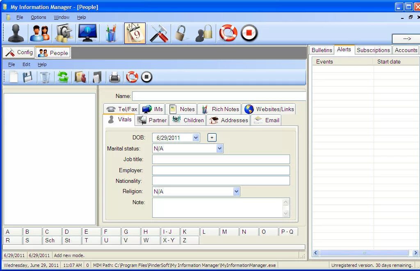Image resolution: width=420 pixels, height=271 pixels.
Task: Open the hammer and screwdriver tools icon
Action: (x=159, y=33)
